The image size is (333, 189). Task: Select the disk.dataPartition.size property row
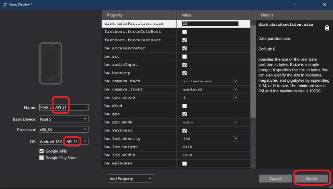coord(176,23)
